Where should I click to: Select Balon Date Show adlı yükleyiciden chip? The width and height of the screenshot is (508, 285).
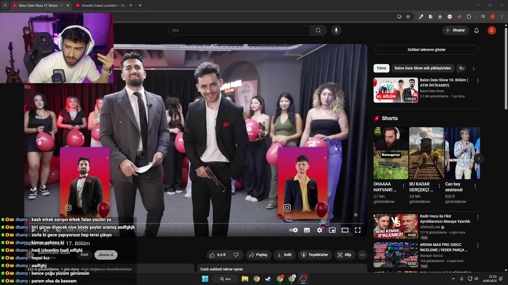pos(423,68)
